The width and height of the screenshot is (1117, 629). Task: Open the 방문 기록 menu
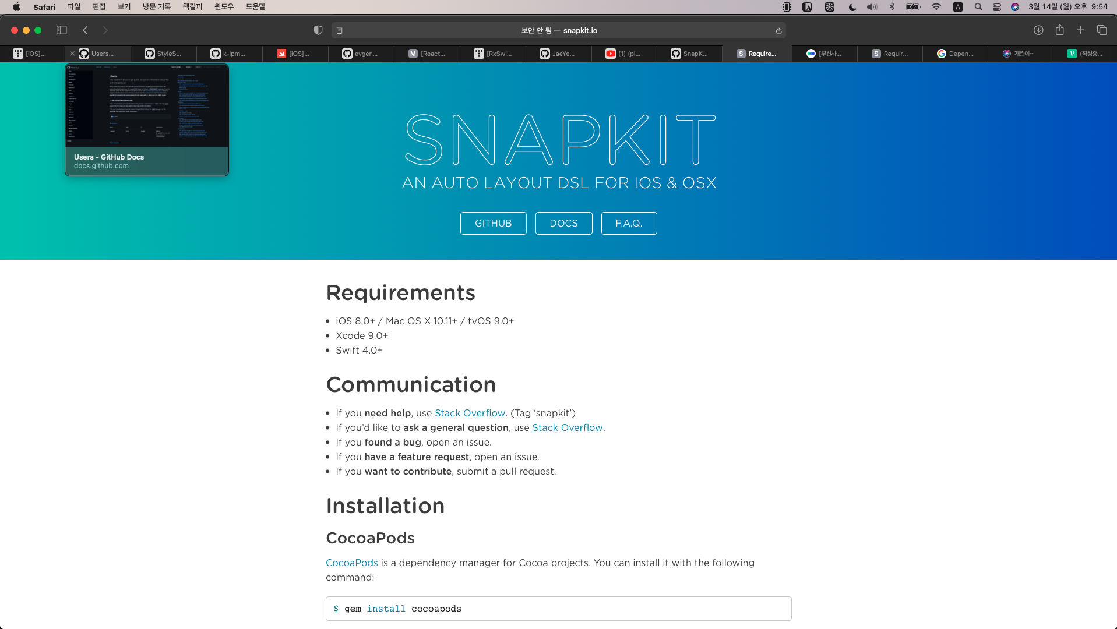[155, 6]
